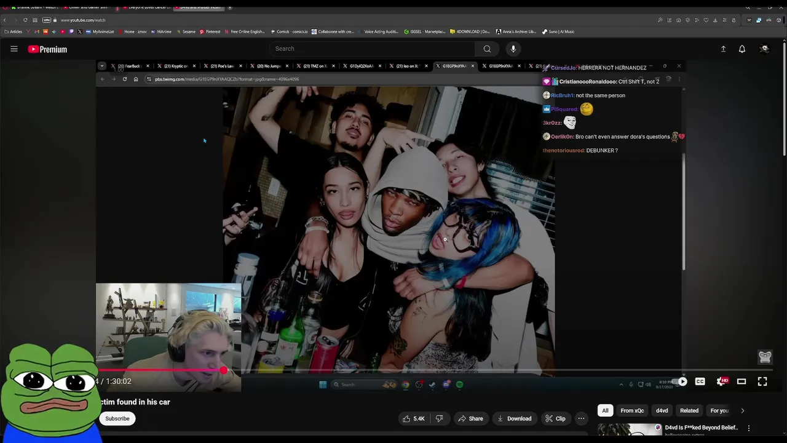Select the All filter chip
Image resolution: width=787 pixels, height=443 pixels.
pyautogui.click(x=605, y=410)
